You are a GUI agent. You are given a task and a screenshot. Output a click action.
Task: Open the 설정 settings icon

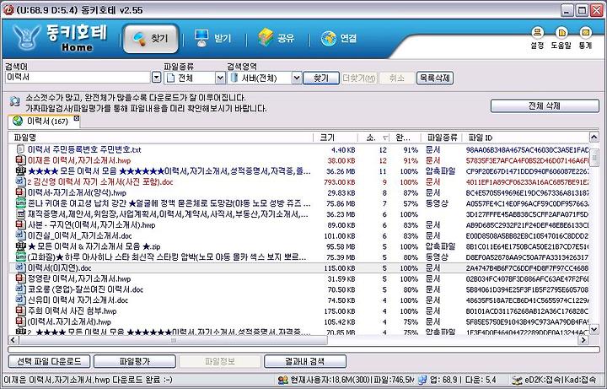(537, 38)
